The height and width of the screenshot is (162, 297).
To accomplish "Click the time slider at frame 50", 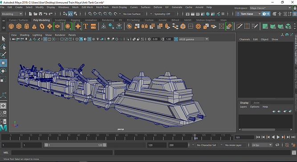I will coord(98,137).
